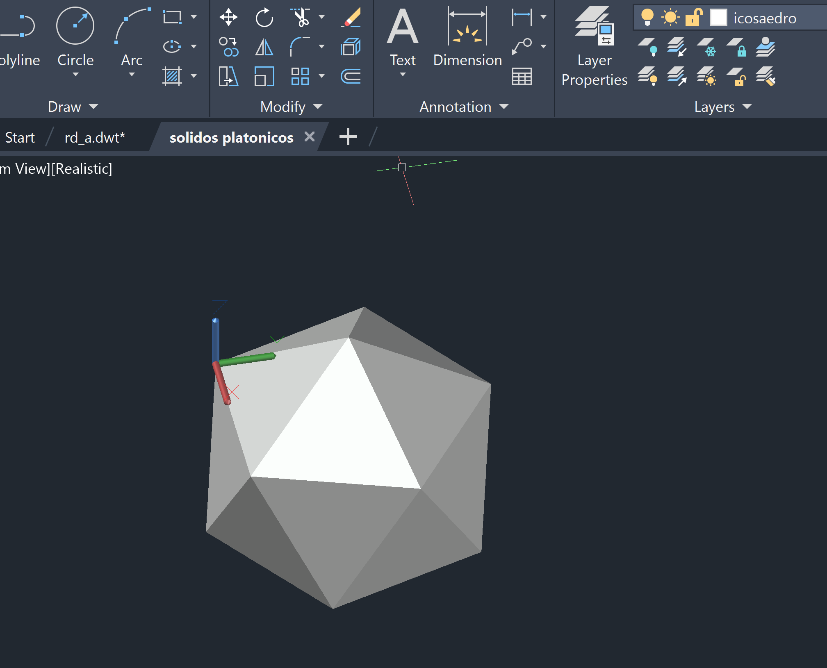Click the Erase tool icon
Viewport: 827px width, 668px height.
click(x=351, y=17)
